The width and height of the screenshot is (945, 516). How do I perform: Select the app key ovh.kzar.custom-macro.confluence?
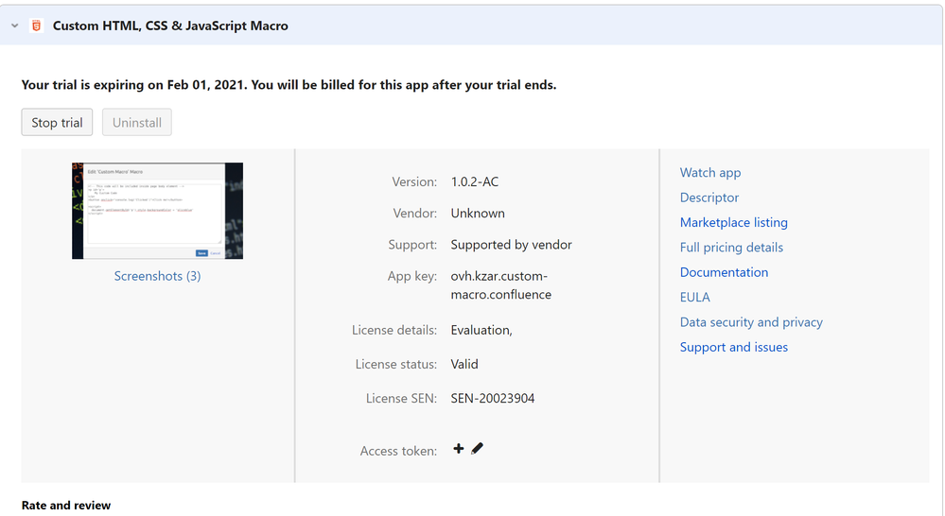pyautogui.click(x=500, y=285)
